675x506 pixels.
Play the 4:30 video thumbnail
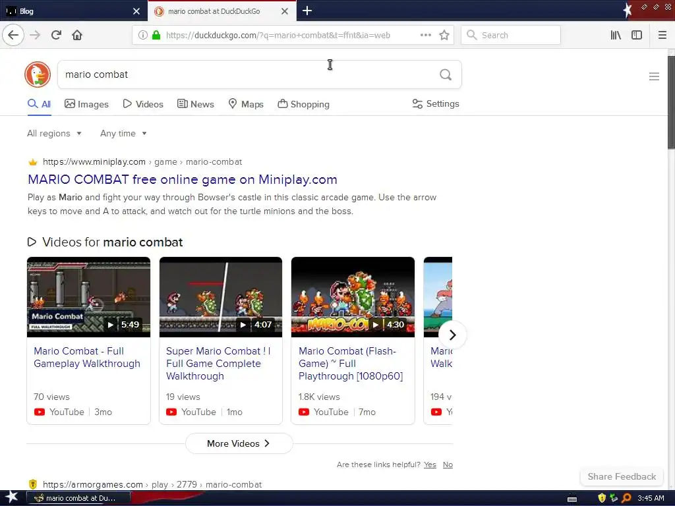353,297
